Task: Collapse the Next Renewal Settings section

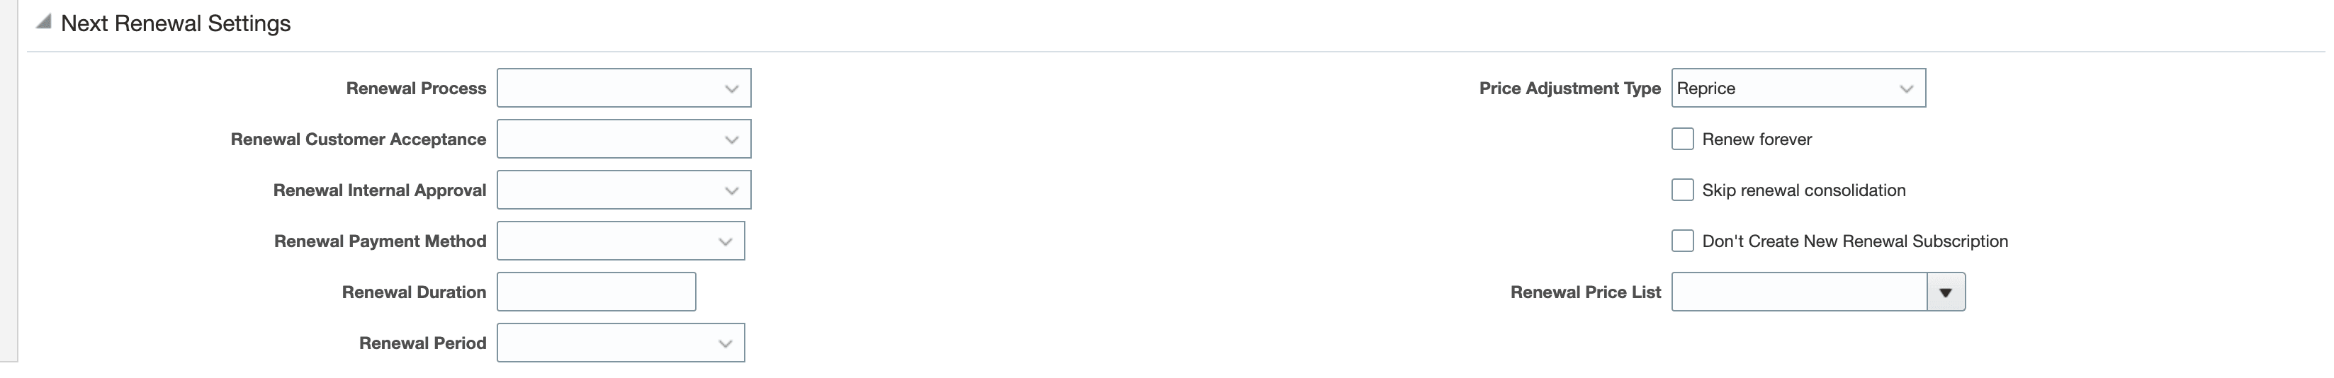Action: point(43,23)
